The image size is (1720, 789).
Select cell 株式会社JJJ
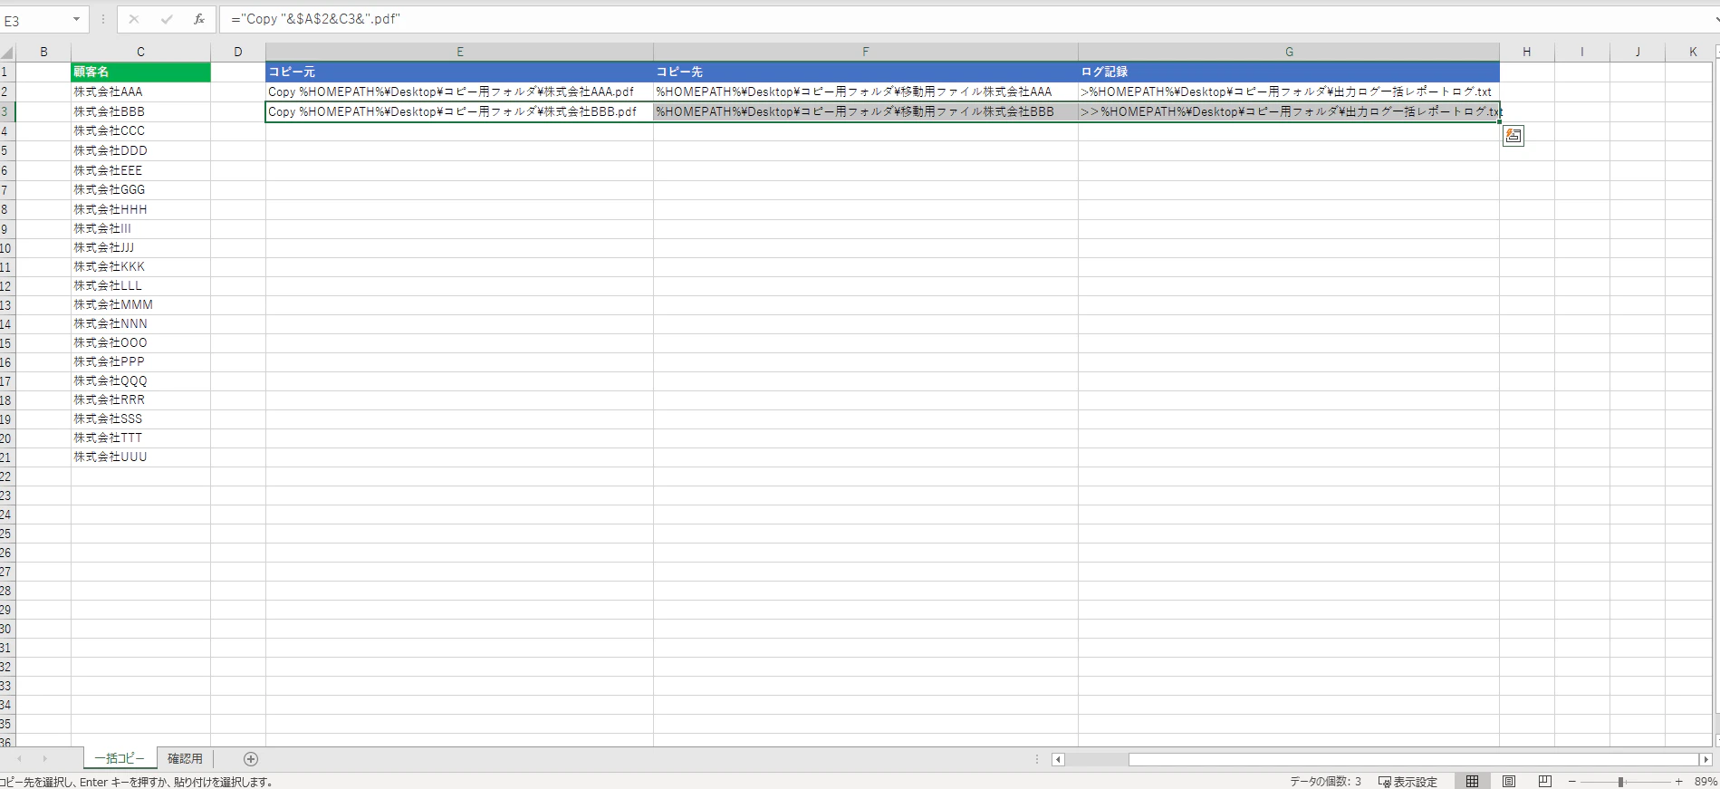(140, 247)
